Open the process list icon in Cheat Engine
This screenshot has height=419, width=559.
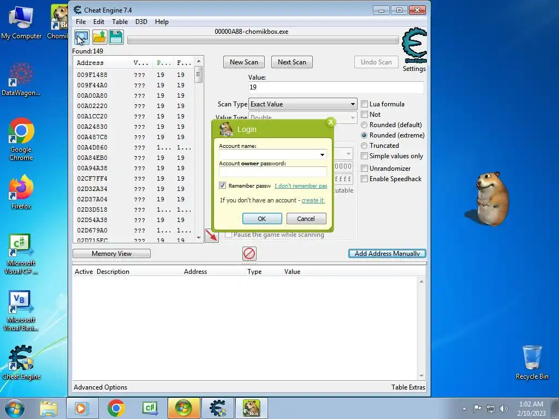(x=82, y=38)
